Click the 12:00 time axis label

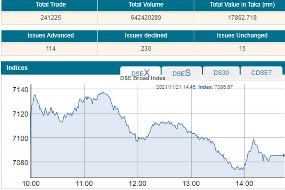coord(138,184)
